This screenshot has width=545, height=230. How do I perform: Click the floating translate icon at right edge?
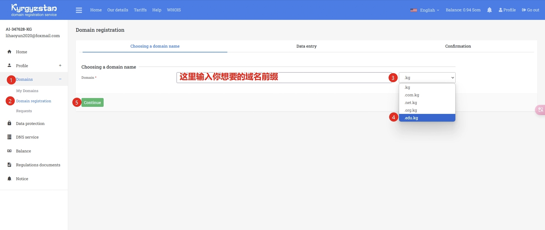point(540,110)
